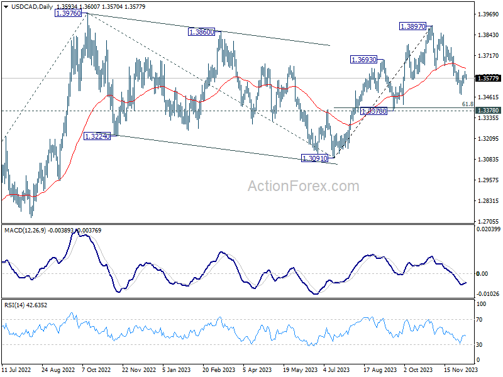Click the MACD -0.01026 scale value

point(488,293)
